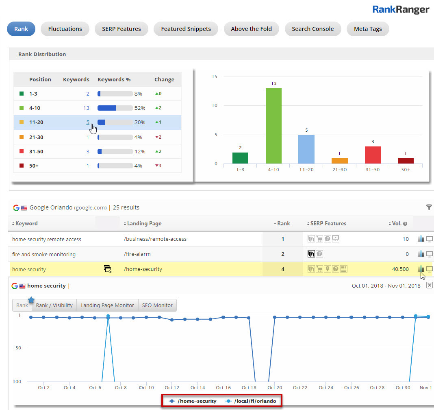
Task: Click the light green 4-10 bar in chart
Action: point(273,126)
